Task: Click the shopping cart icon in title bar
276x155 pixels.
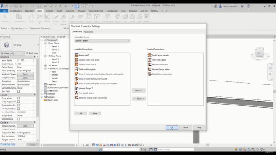Action: point(242,6)
